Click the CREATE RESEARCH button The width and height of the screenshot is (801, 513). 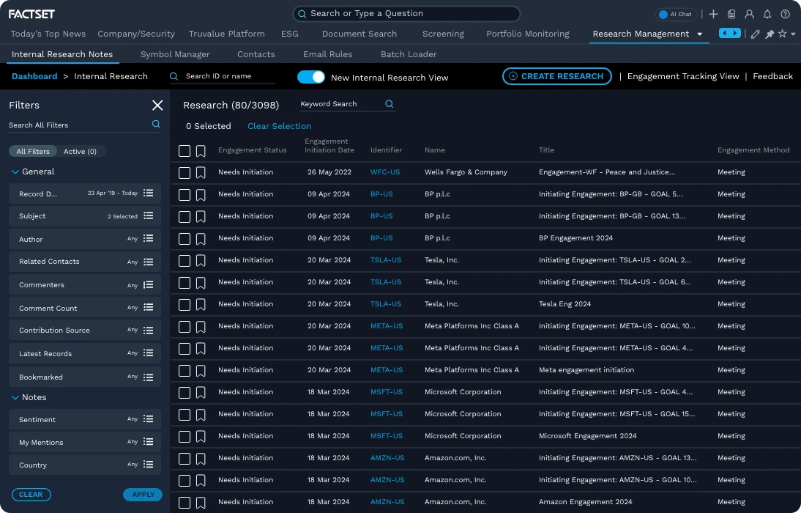(x=556, y=76)
